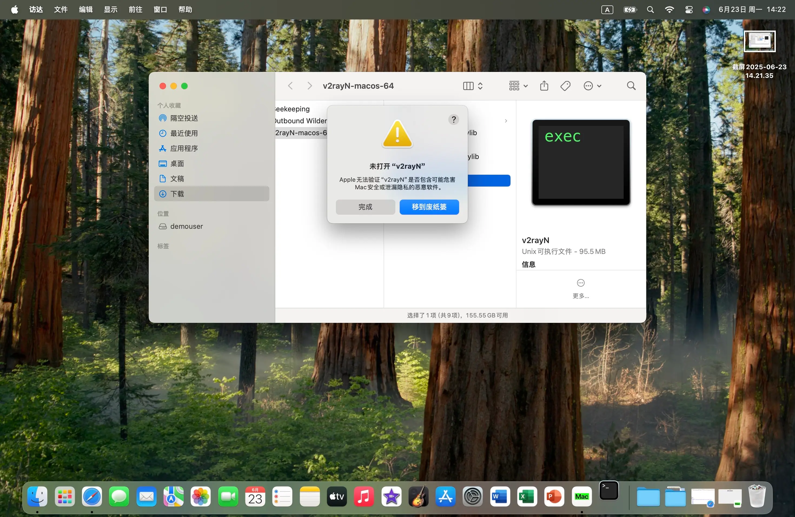Open the 前往 menu
The width and height of the screenshot is (795, 517).
136,9
